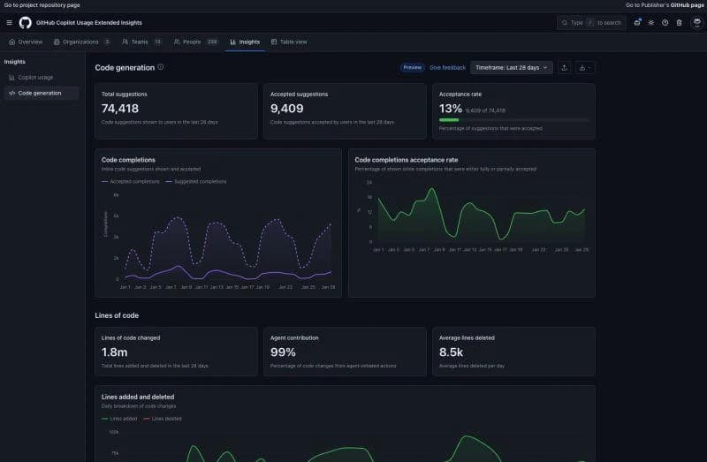Open the hamburger navigation menu

tap(9, 23)
